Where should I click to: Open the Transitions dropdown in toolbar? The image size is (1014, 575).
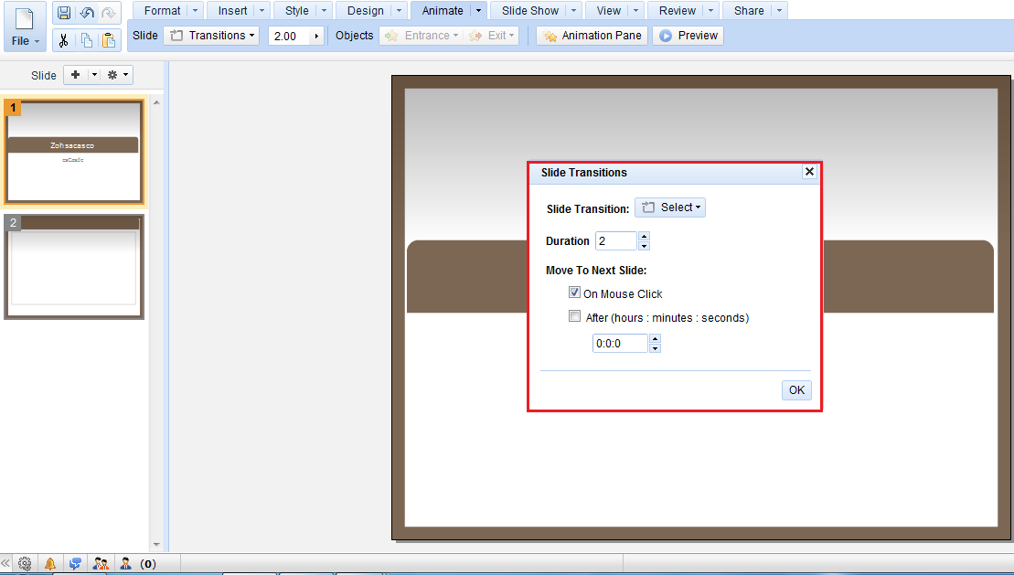(x=211, y=36)
